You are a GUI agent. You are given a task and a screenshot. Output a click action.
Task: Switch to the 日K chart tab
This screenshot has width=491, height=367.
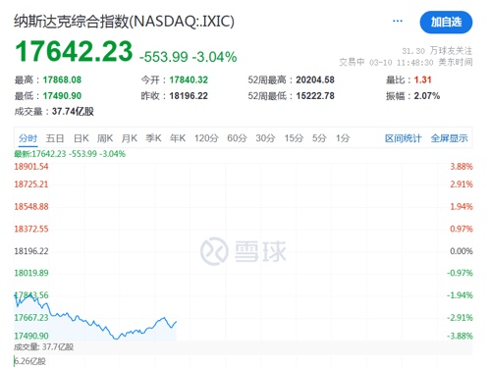coord(82,138)
